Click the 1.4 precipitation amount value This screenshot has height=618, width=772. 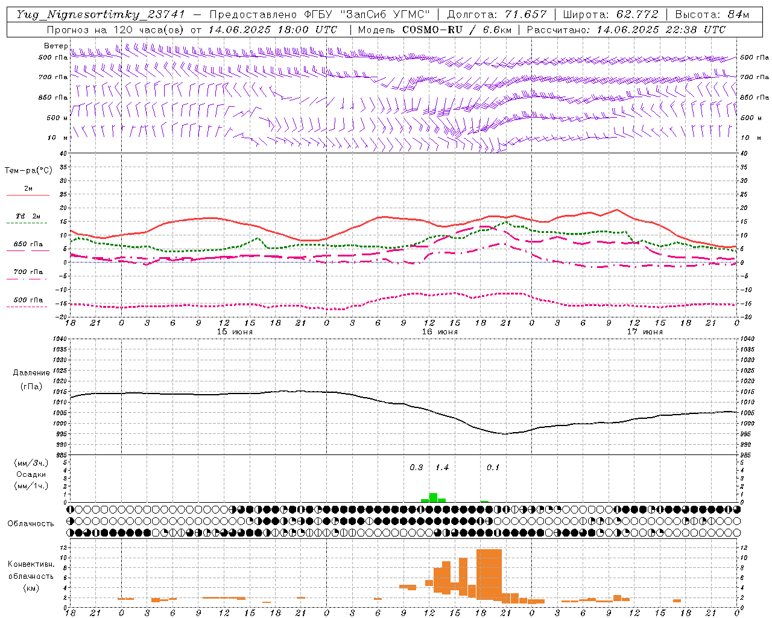(442, 468)
